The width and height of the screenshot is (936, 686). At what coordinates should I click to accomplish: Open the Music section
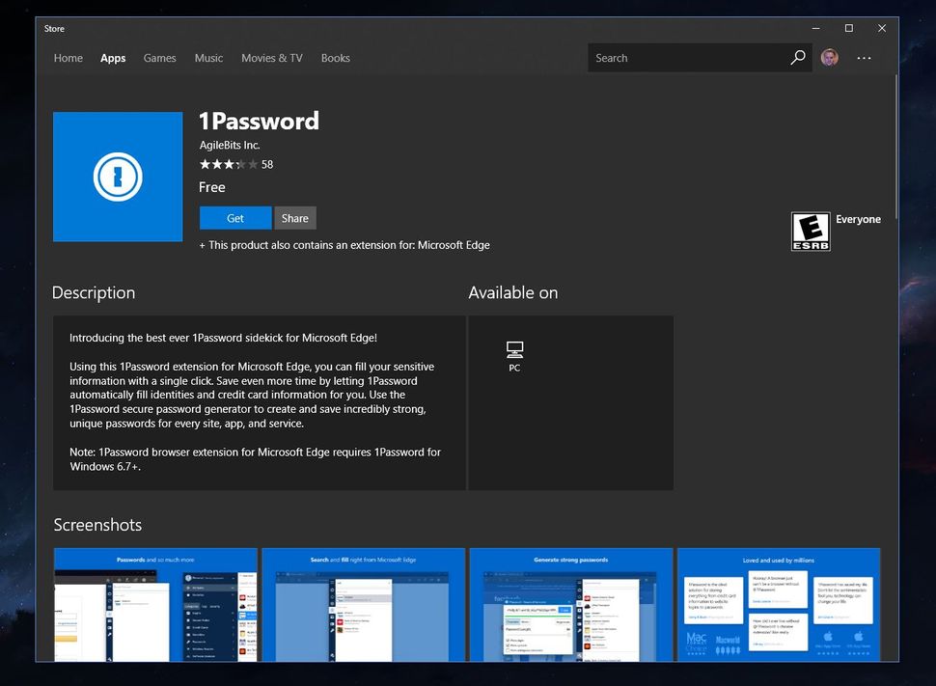click(x=208, y=58)
